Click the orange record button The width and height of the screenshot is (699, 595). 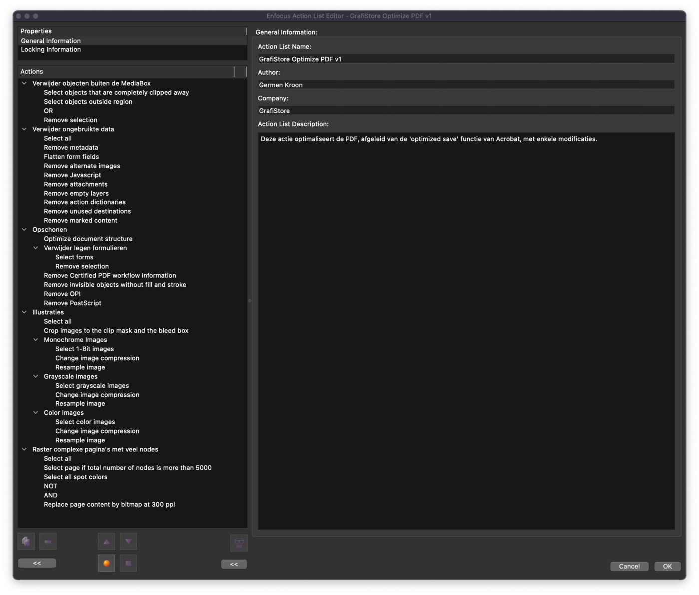(x=106, y=563)
